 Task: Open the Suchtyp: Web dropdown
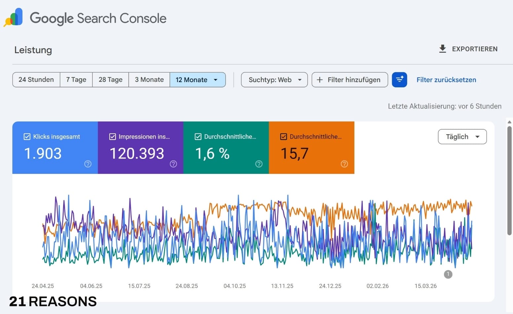274,80
